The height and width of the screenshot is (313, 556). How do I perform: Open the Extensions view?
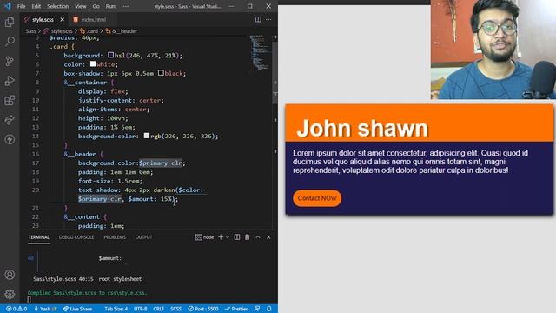pyautogui.click(x=10, y=100)
